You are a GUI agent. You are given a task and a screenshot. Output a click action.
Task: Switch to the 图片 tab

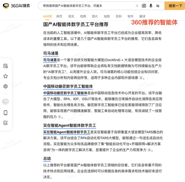coord(95,16)
